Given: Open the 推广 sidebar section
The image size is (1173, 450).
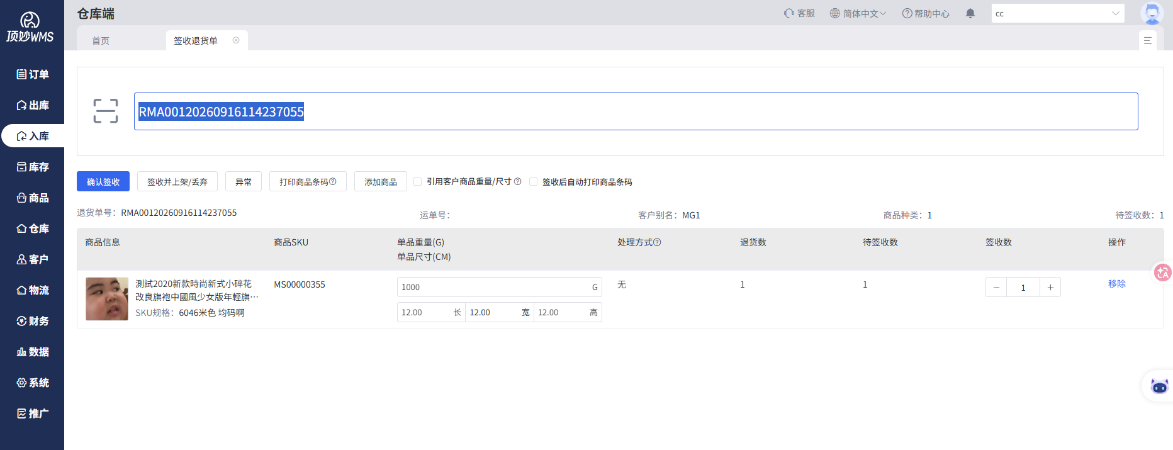Looking at the screenshot, I should pyautogui.click(x=32, y=413).
